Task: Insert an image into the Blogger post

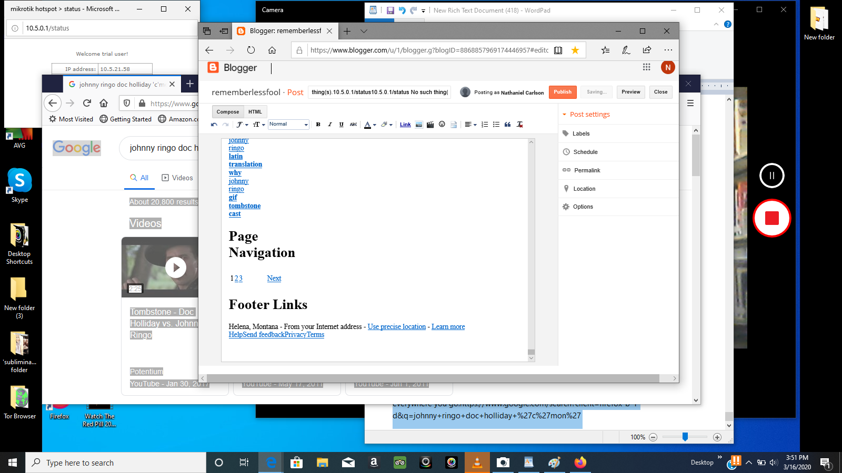Action: [419, 125]
